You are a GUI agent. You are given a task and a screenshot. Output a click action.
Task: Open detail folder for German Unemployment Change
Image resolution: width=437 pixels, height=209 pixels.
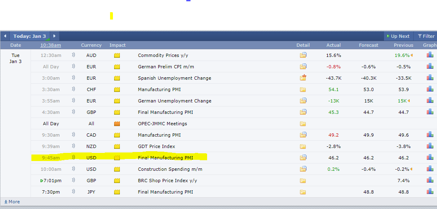tap(303, 100)
